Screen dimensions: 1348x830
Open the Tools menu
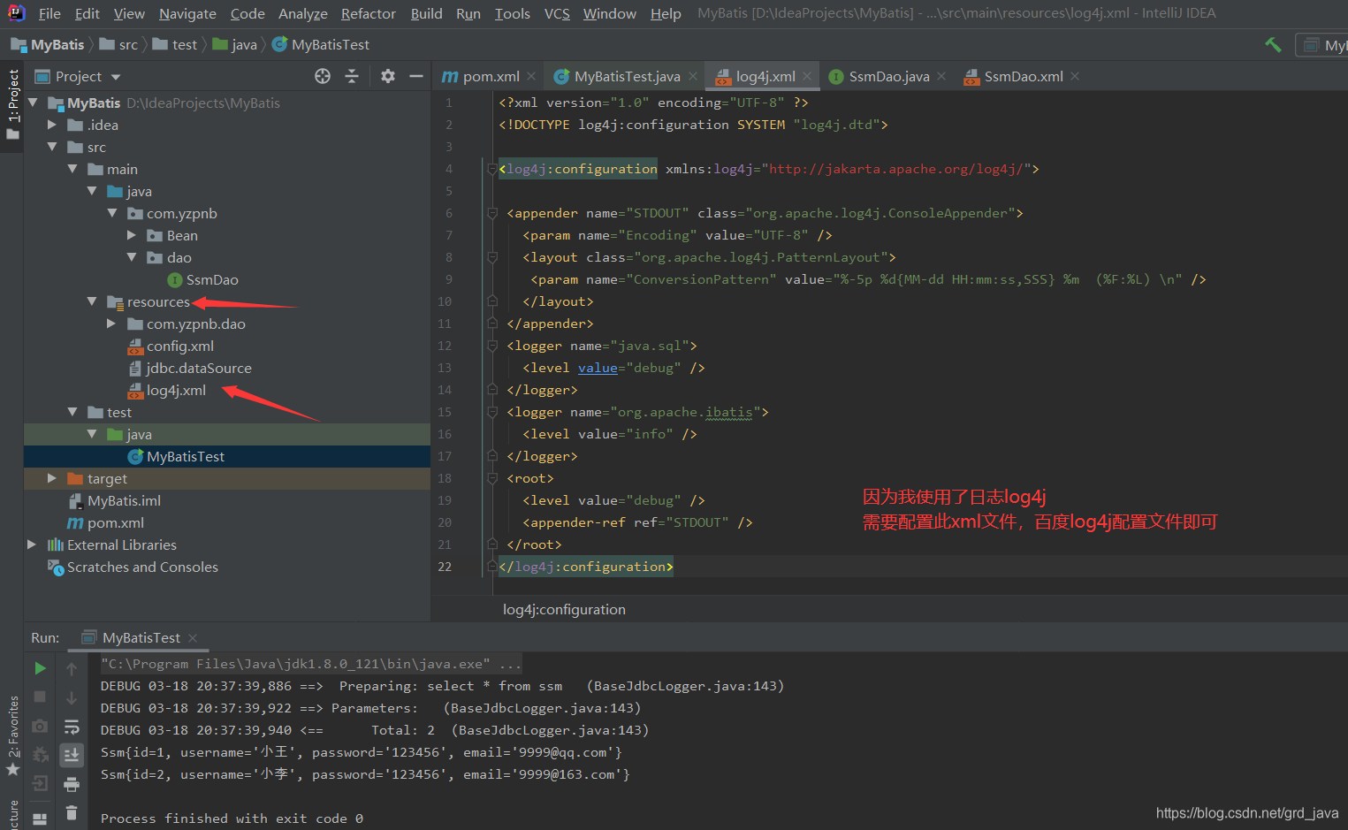point(512,13)
